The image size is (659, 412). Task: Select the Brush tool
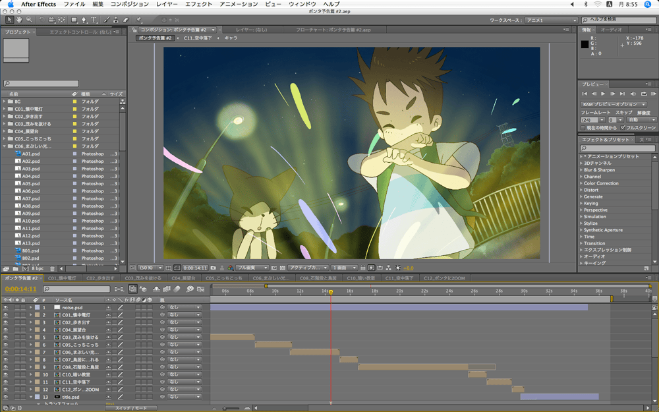[x=107, y=20]
